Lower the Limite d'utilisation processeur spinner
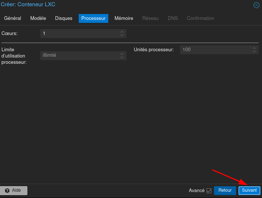 (122, 58)
